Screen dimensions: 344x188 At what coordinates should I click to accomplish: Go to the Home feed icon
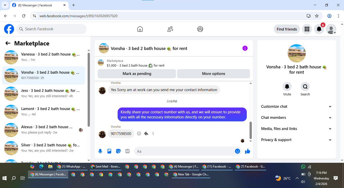[x=140, y=29]
